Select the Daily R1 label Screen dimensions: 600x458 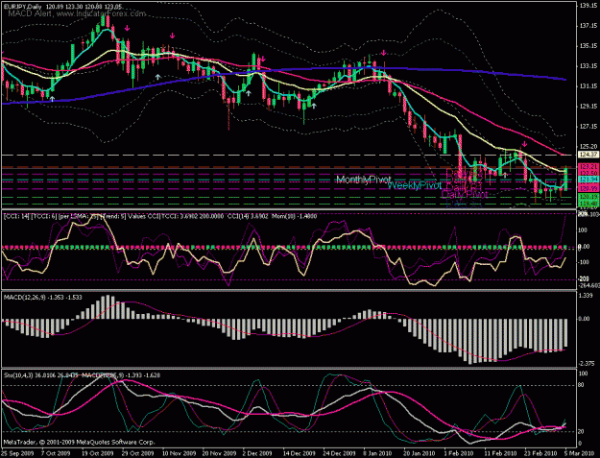tap(464, 187)
